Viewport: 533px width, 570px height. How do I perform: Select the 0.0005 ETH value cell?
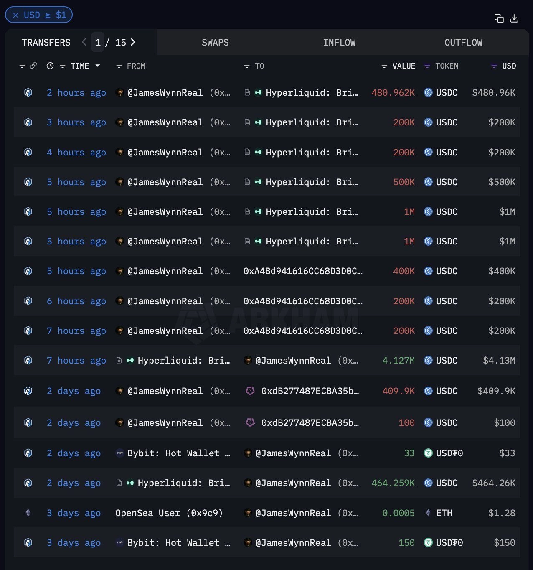coord(398,513)
